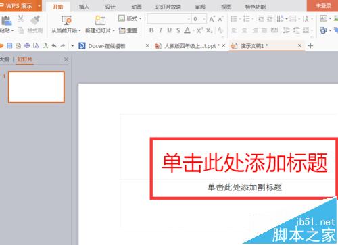The width and height of the screenshot is (338, 245).
Task: Click the Reset (重置) button
Action: (x=128, y=30)
